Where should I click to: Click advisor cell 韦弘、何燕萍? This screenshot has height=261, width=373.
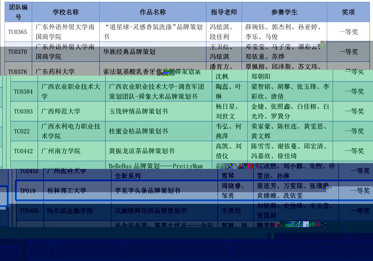pos(230,131)
